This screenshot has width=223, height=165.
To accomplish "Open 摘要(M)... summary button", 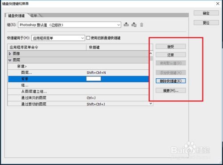I will click(x=171, y=90).
